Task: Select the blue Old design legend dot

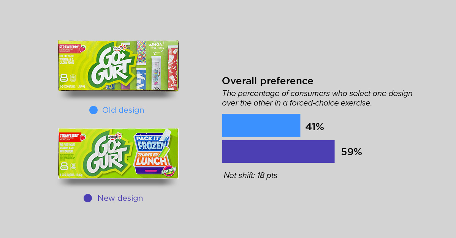Action: pyautogui.click(x=93, y=110)
